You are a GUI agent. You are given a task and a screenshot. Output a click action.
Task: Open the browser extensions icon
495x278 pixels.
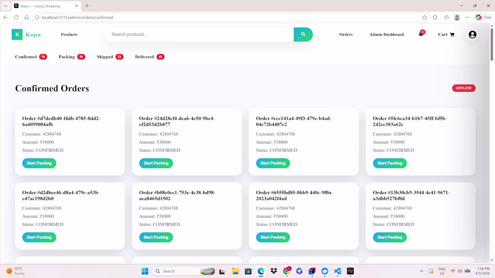click(x=435, y=18)
